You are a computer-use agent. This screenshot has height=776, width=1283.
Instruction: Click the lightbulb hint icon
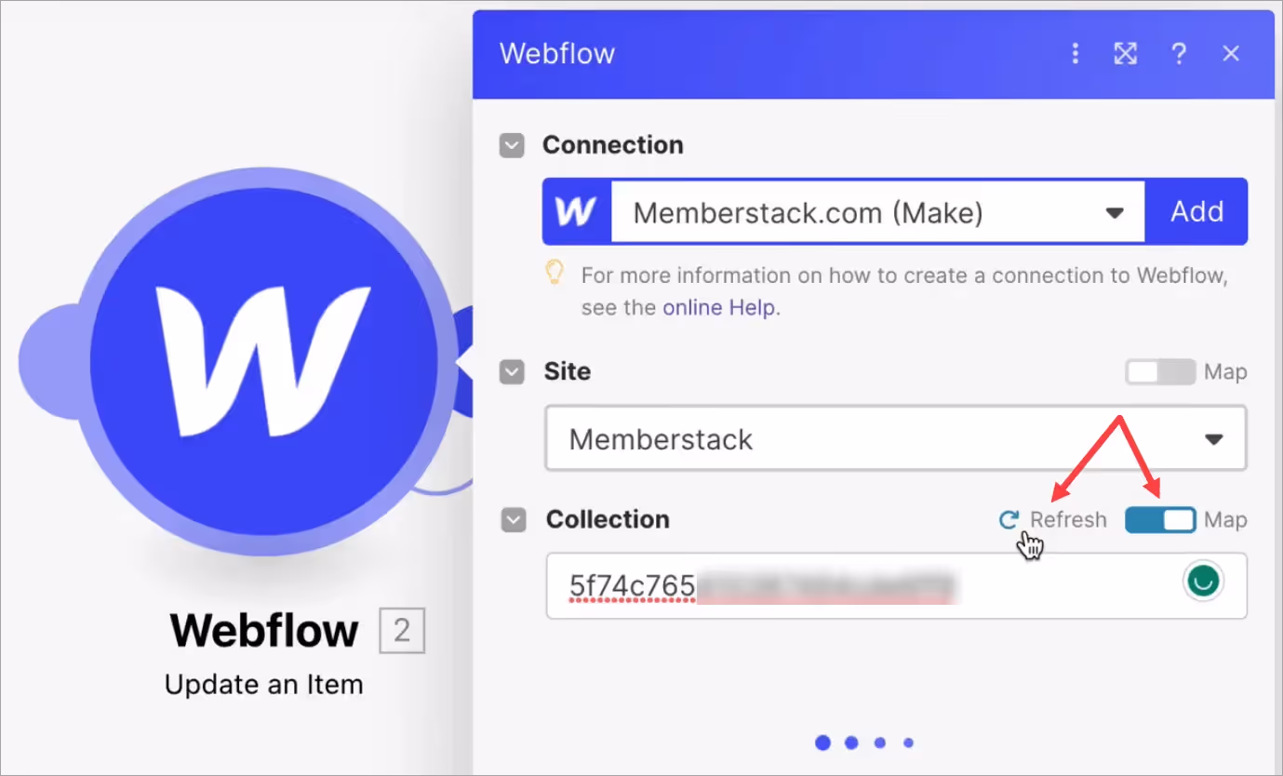tap(555, 274)
